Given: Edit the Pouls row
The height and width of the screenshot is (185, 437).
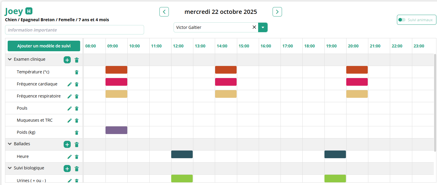Looking at the screenshot, I should 70,108.
